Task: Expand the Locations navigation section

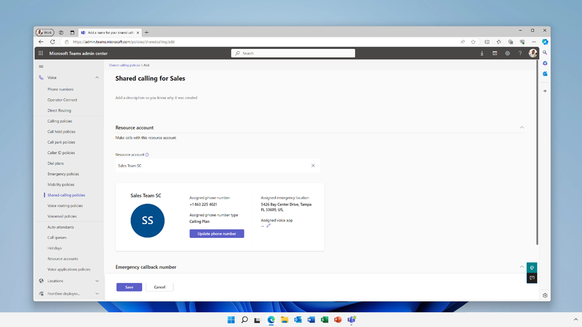Action: pyautogui.click(x=97, y=281)
